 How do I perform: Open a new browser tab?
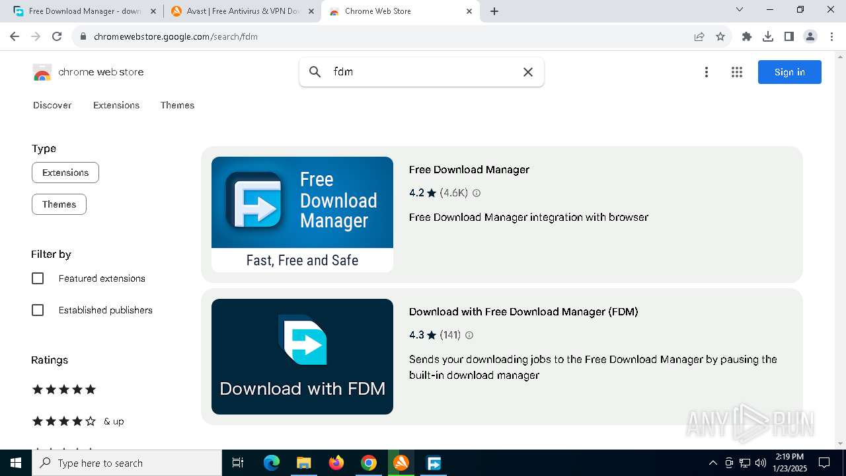[494, 11]
